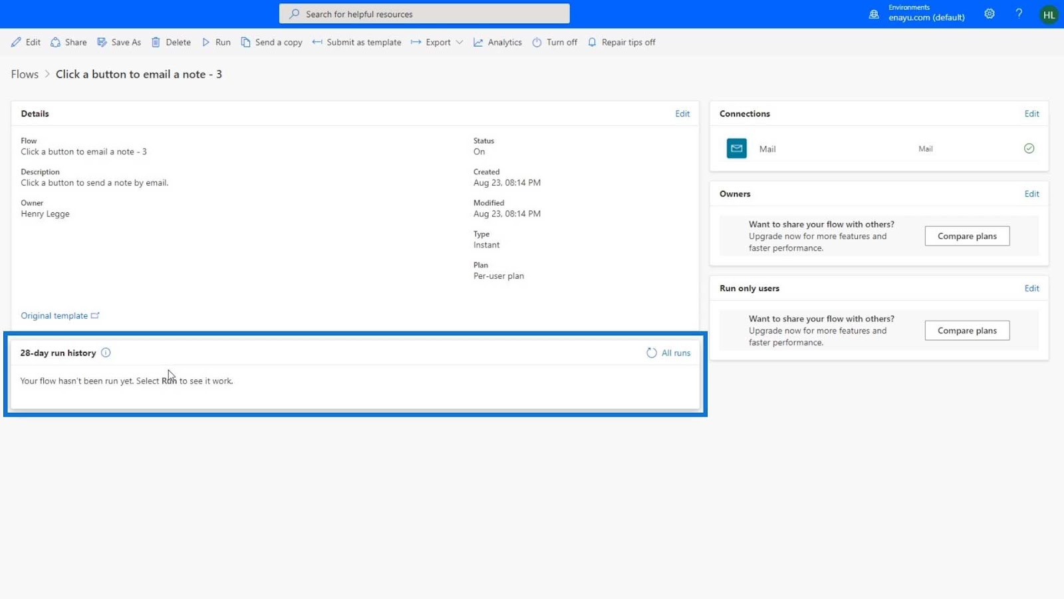
Task: Select Send a copy command
Action: point(271,42)
